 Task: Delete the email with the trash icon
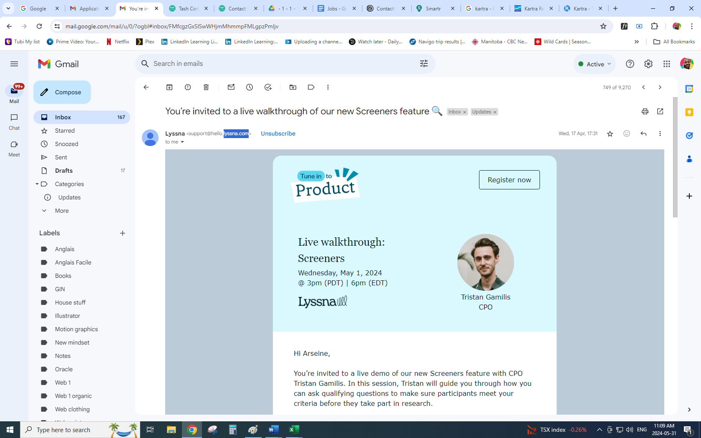click(x=206, y=87)
